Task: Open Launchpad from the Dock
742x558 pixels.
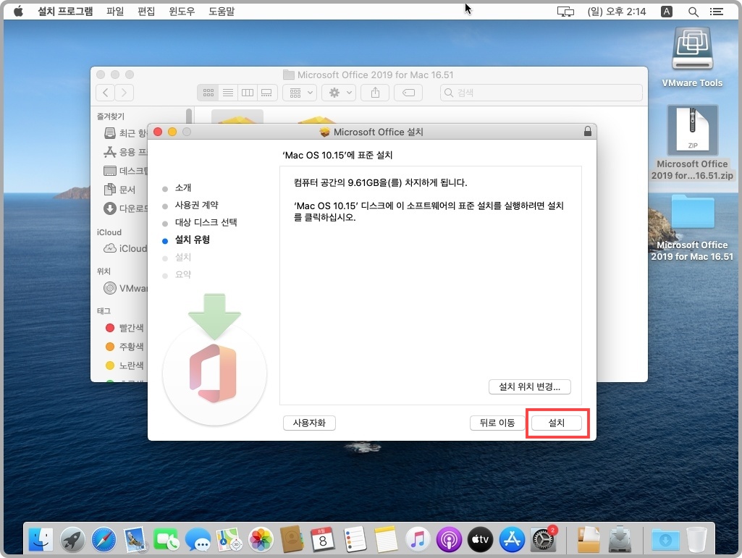Action: point(73,539)
